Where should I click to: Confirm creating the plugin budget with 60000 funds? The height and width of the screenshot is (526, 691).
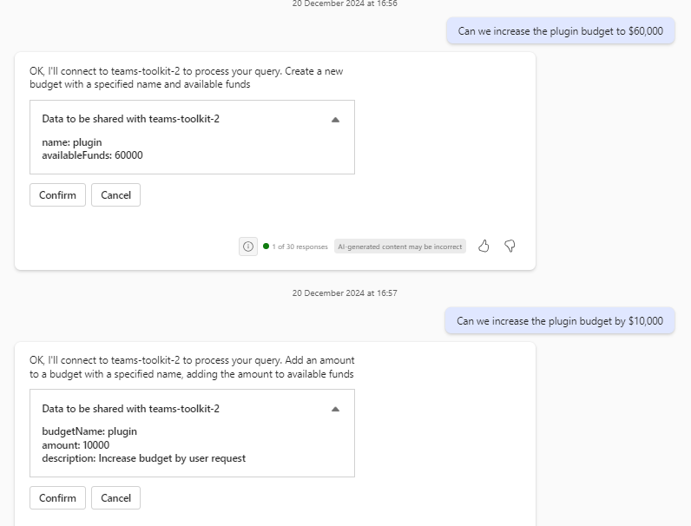57,195
